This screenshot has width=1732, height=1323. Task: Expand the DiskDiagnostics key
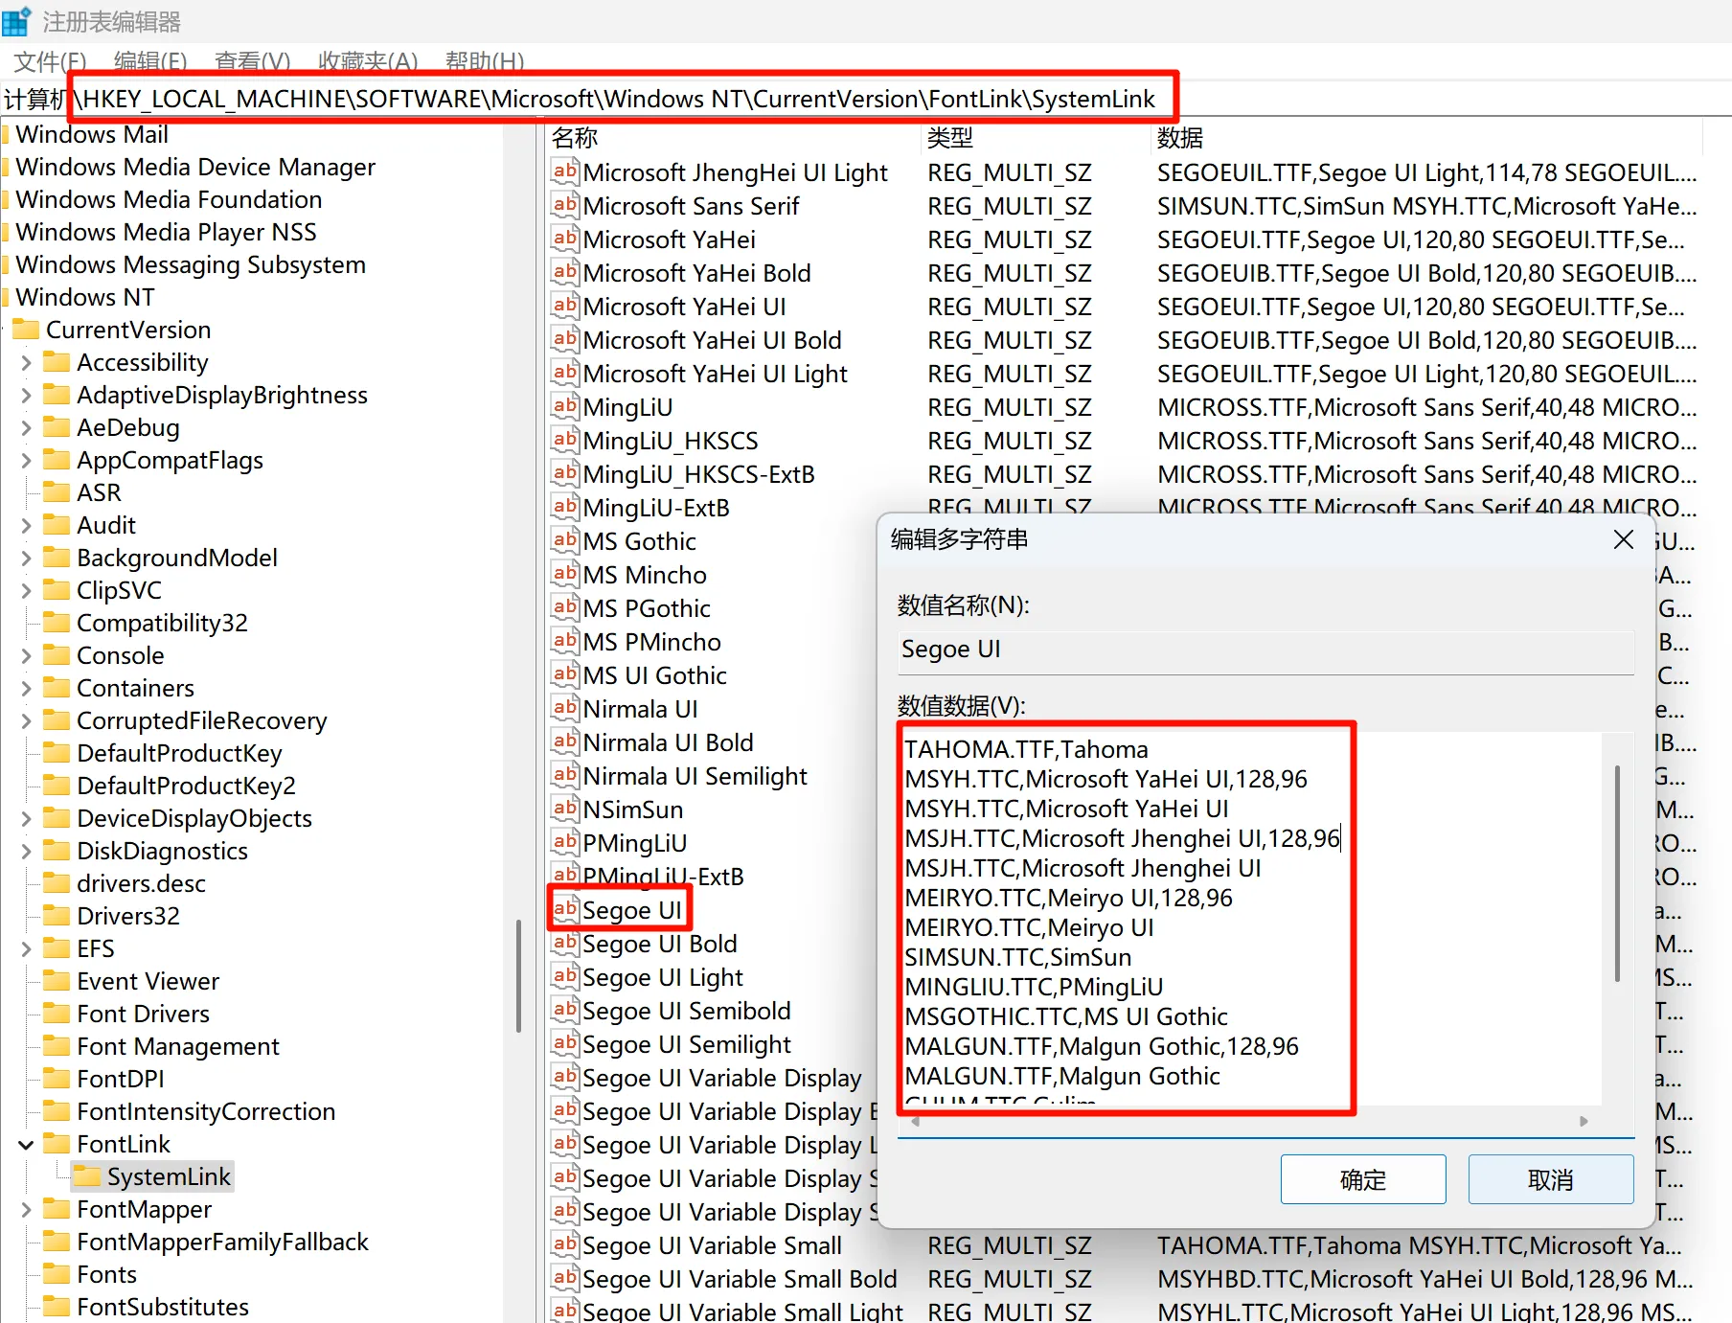point(26,852)
